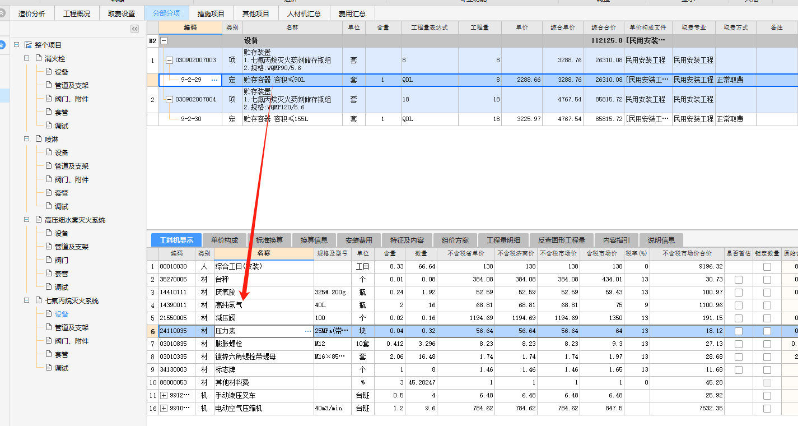Collapse the project tree panel with « button

[134, 29]
